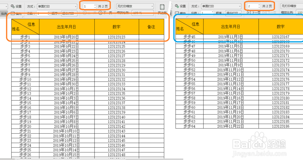Click the 2019年10月1日 date cell

click(x=66, y=89)
